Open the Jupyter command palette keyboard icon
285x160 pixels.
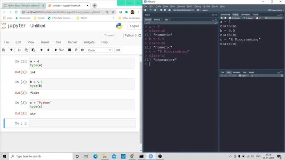point(118,50)
